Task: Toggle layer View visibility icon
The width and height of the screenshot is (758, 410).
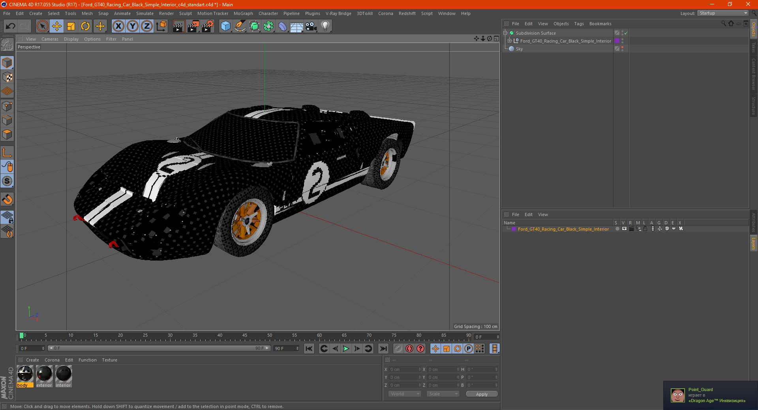Action: coord(624,229)
